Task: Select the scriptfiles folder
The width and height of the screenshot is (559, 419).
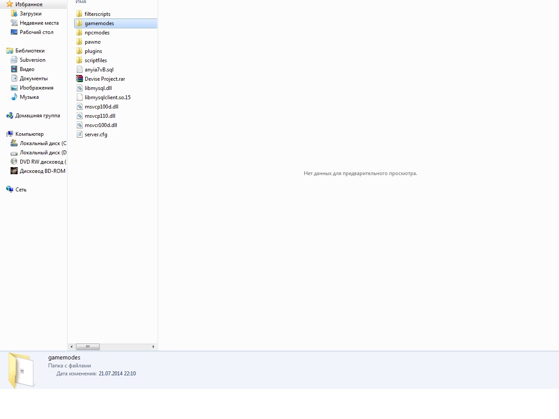Action: [x=96, y=60]
